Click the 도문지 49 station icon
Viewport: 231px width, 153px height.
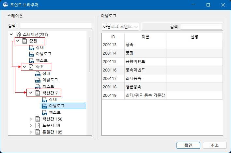38,125
